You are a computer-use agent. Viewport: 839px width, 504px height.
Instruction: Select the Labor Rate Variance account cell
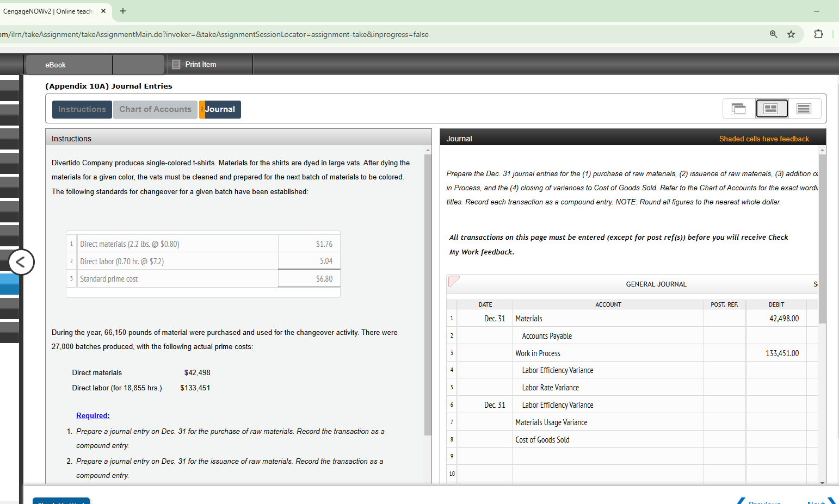(x=608, y=388)
